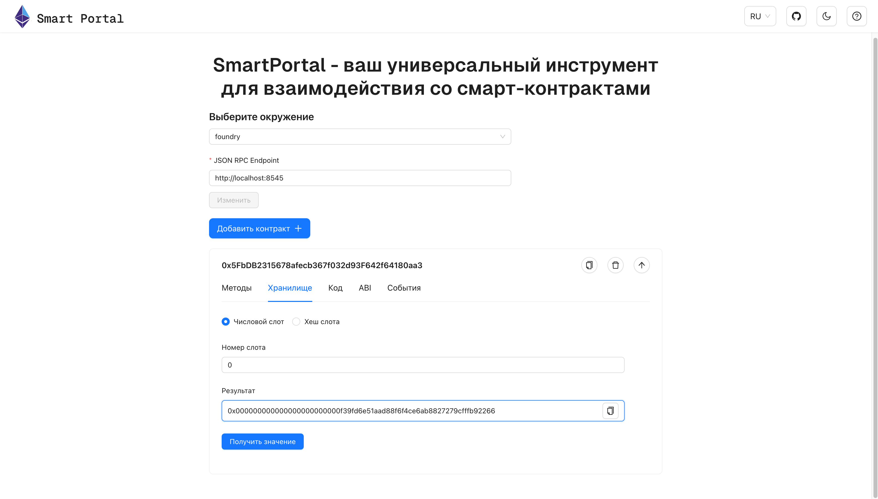This screenshot has width=878, height=499.
Task: Click the Код tab
Action: pyautogui.click(x=335, y=288)
